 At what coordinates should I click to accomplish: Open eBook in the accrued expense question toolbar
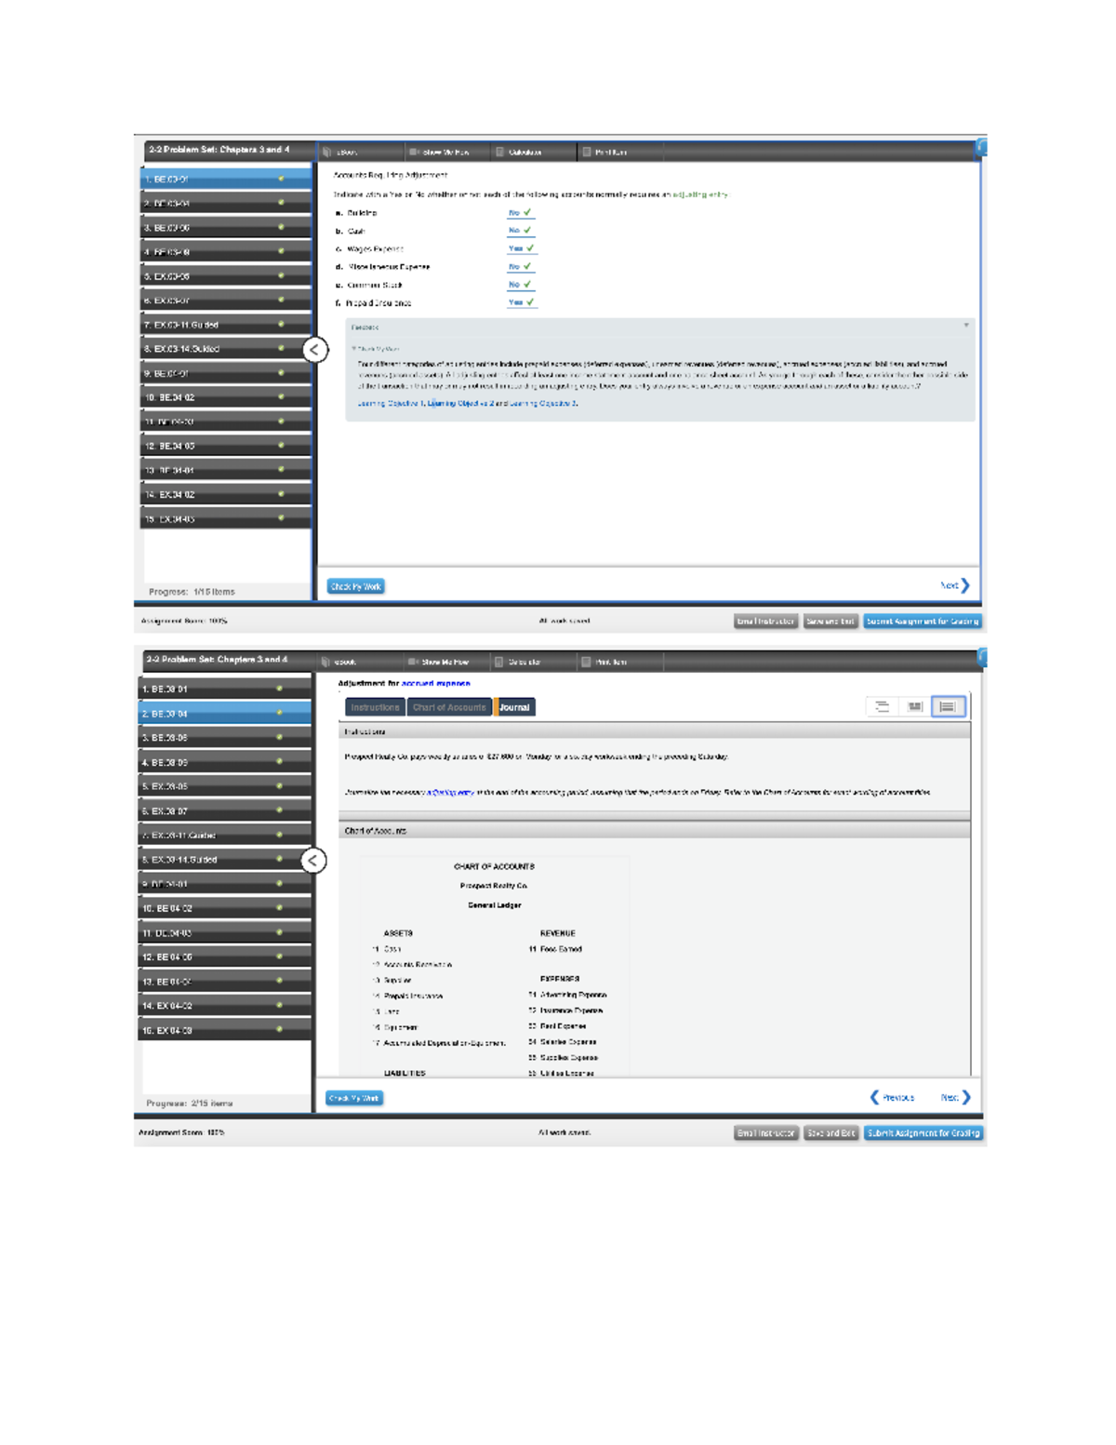pyautogui.click(x=340, y=662)
